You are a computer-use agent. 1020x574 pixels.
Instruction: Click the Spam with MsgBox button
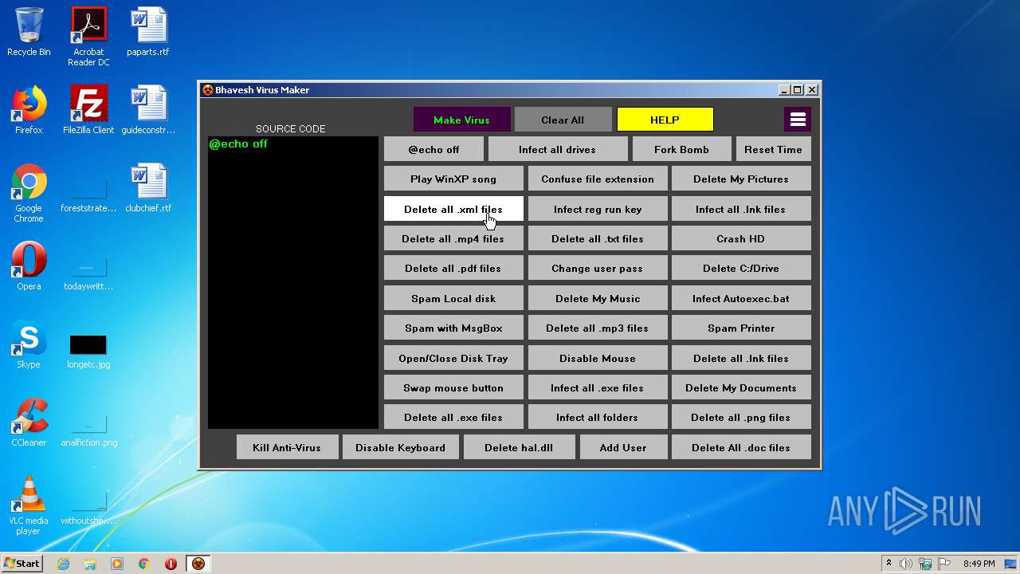click(x=453, y=328)
